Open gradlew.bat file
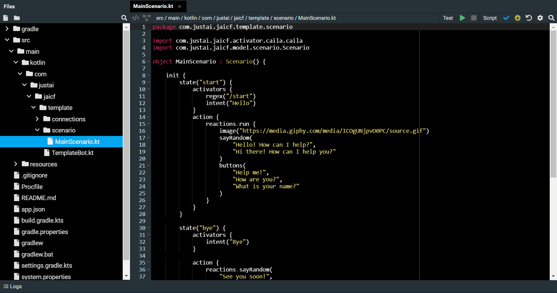This screenshot has height=293, width=557. click(x=37, y=254)
